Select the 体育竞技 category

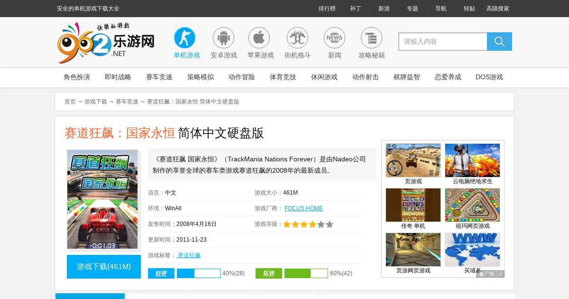(283, 77)
